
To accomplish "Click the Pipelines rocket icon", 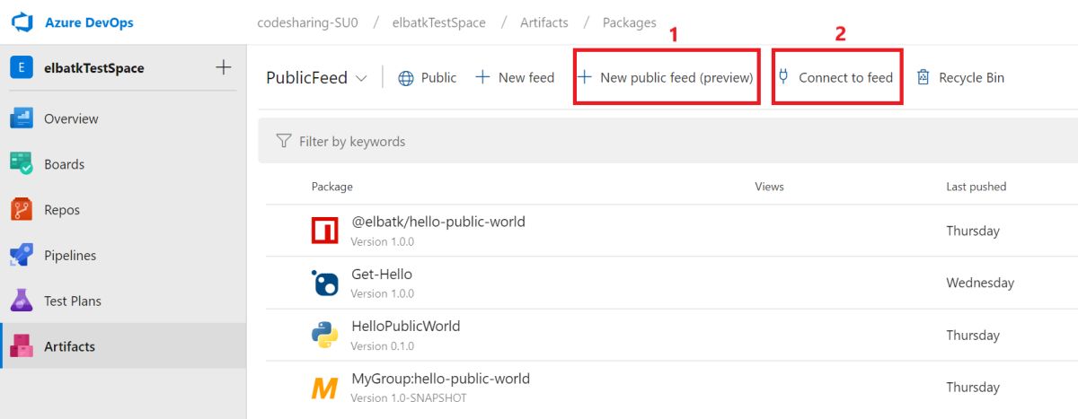I will (21, 256).
